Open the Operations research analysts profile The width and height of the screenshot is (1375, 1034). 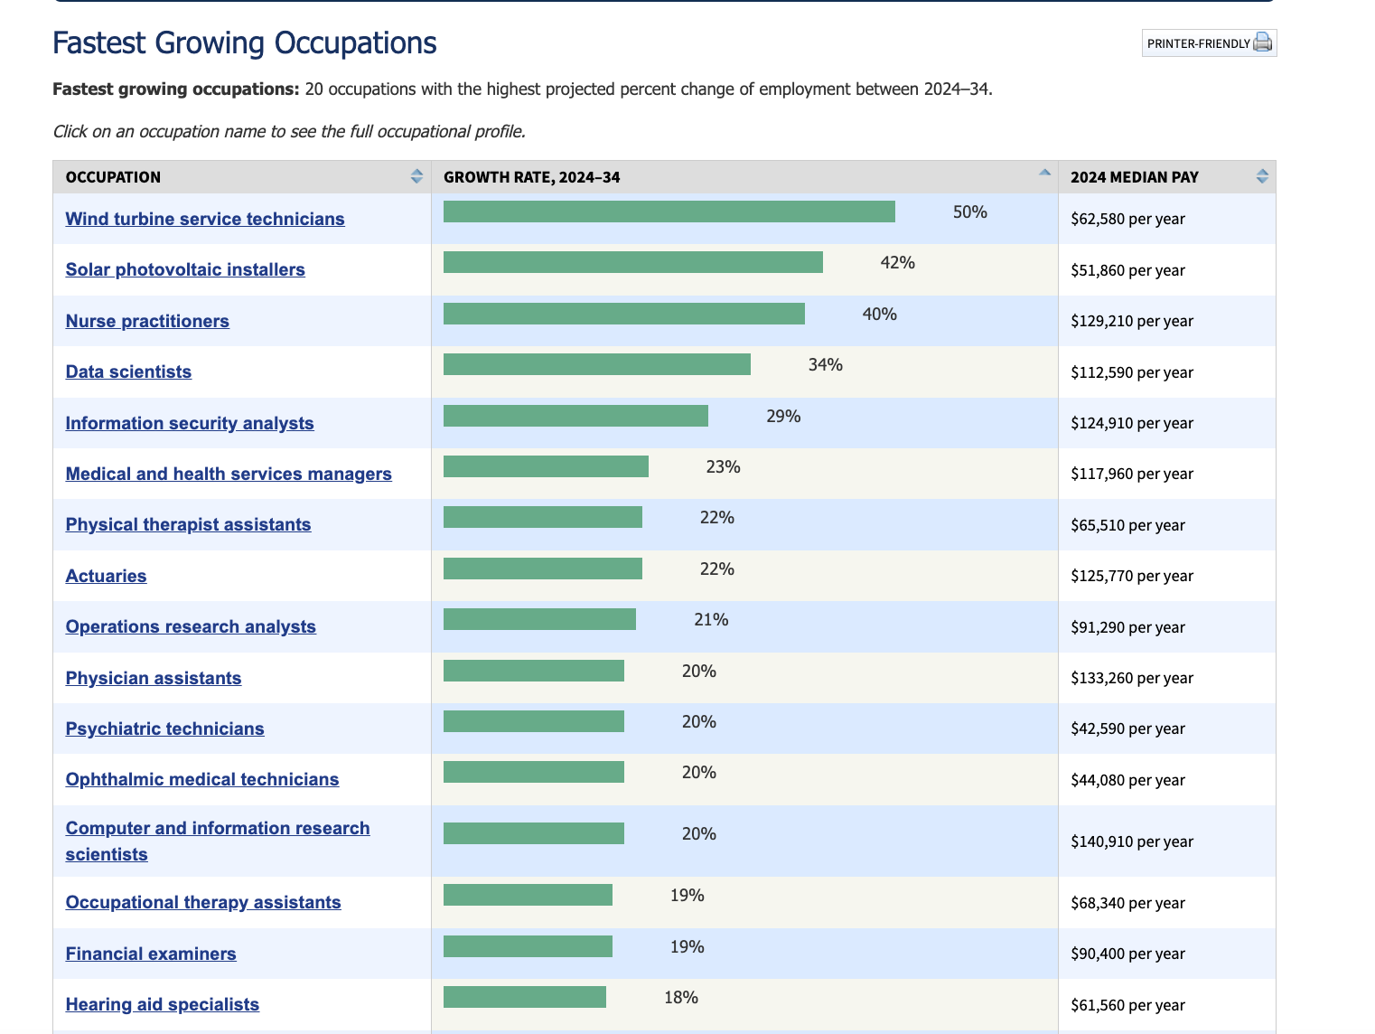(x=191, y=626)
